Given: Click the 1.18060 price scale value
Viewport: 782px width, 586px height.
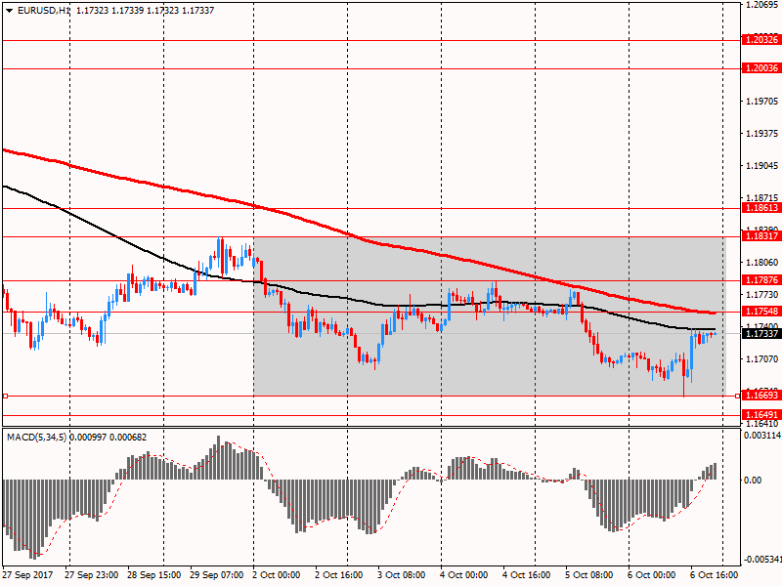Looking at the screenshot, I should [761, 263].
